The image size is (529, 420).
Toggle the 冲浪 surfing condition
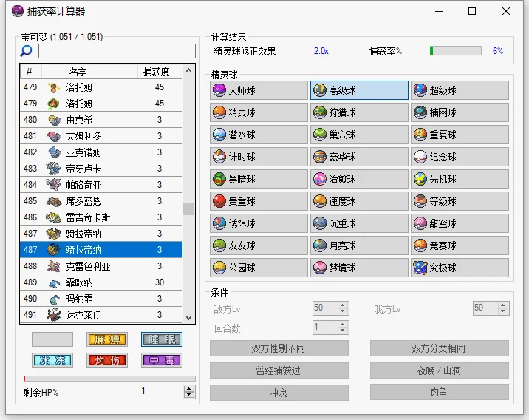point(279,393)
